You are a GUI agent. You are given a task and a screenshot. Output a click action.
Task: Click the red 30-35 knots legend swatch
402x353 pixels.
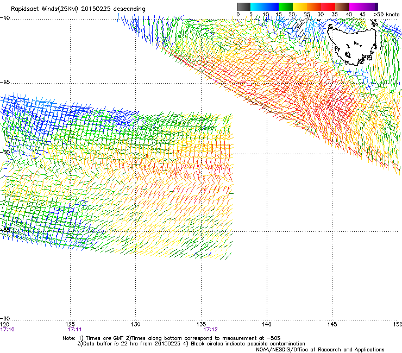[x=328, y=7]
